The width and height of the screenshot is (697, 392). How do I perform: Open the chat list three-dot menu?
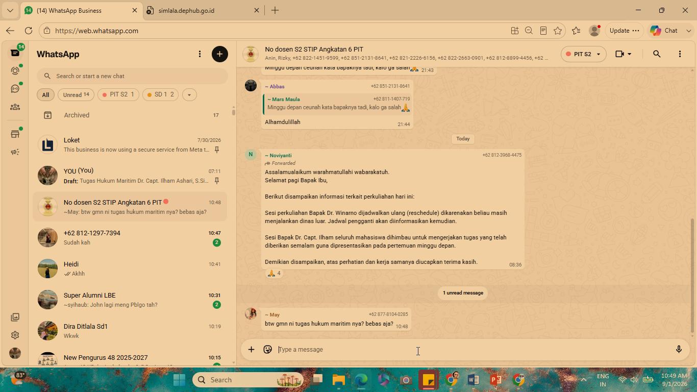point(200,54)
